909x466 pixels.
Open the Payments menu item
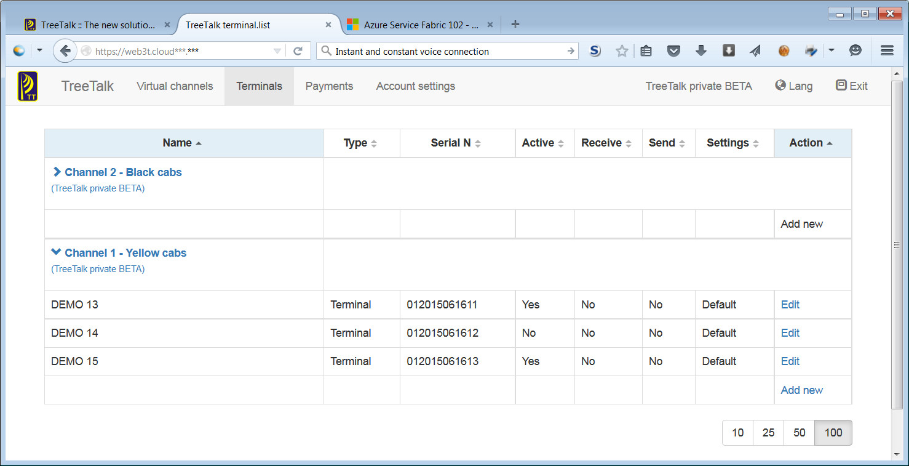329,86
